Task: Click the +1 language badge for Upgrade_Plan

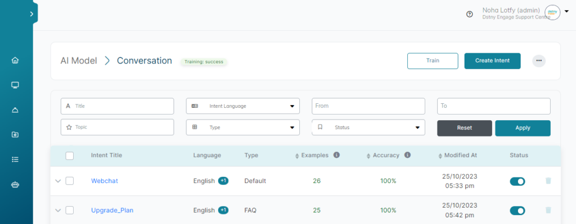Action: tap(223, 210)
